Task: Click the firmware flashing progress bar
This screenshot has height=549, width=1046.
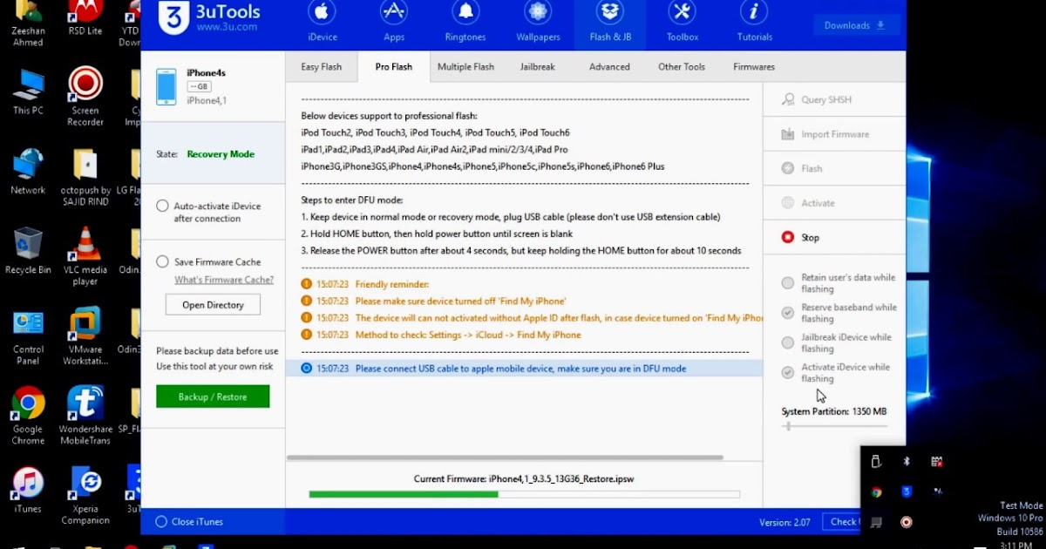Action: pos(525,494)
